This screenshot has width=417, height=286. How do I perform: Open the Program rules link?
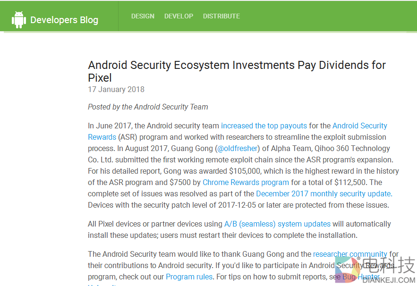[189, 277]
